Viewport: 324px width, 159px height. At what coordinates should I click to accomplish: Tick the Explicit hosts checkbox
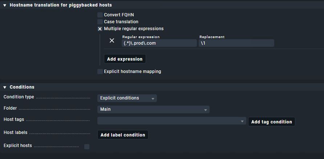pos(87,147)
